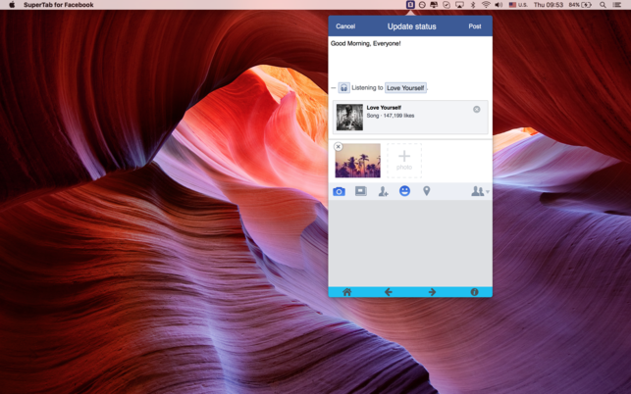Open SuperTab for Facebook app menu
631x394 pixels.
tap(59, 5)
